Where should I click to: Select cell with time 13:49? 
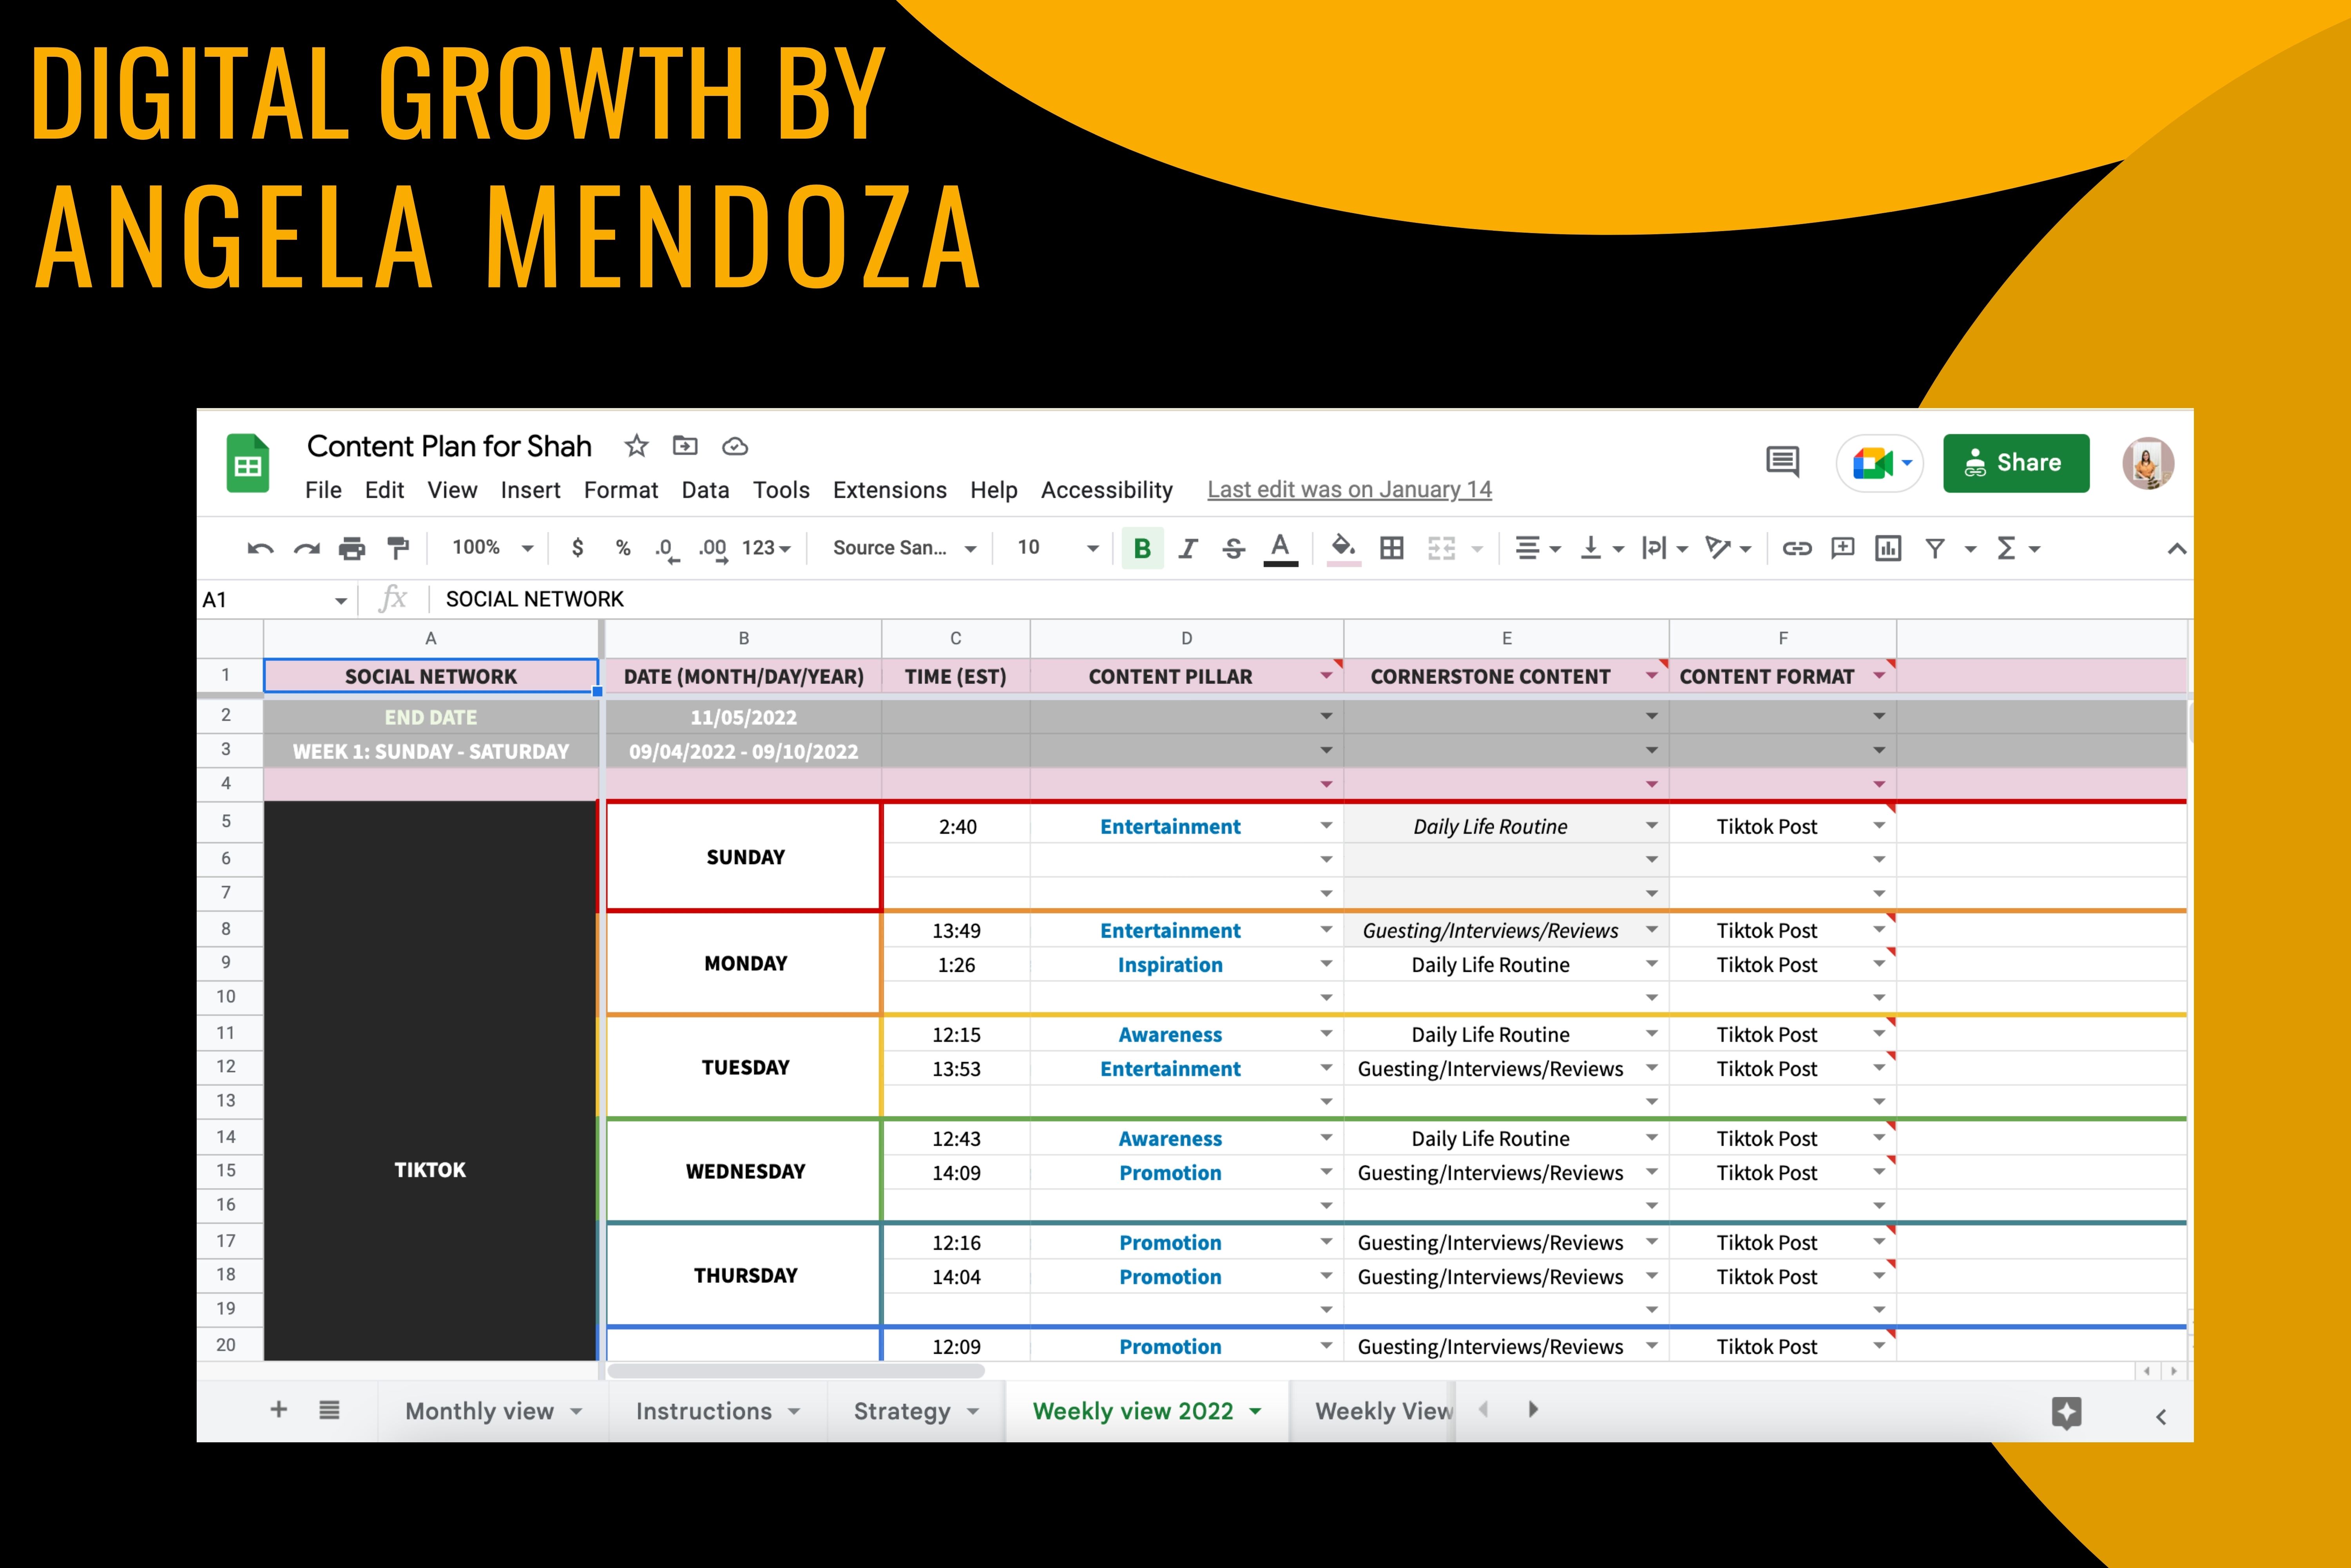956,931
